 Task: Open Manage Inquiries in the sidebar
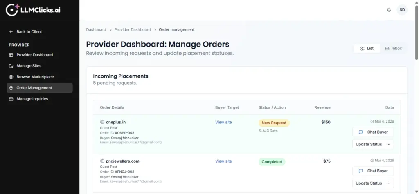pyautogui.click(x=32, y=99)
